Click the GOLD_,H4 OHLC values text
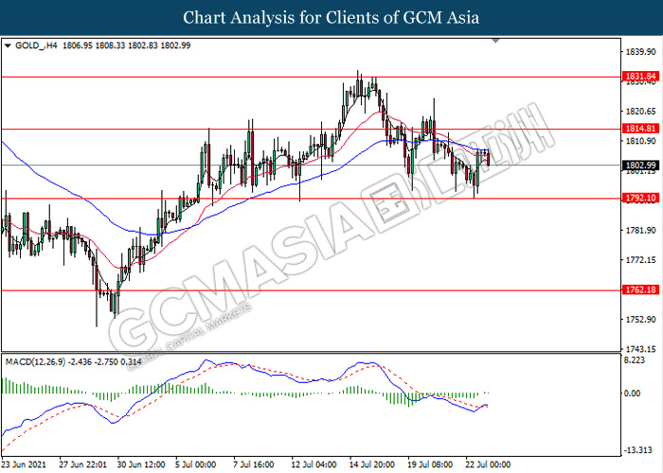Viewport: 663px width, 473px height. click(126, 45)
